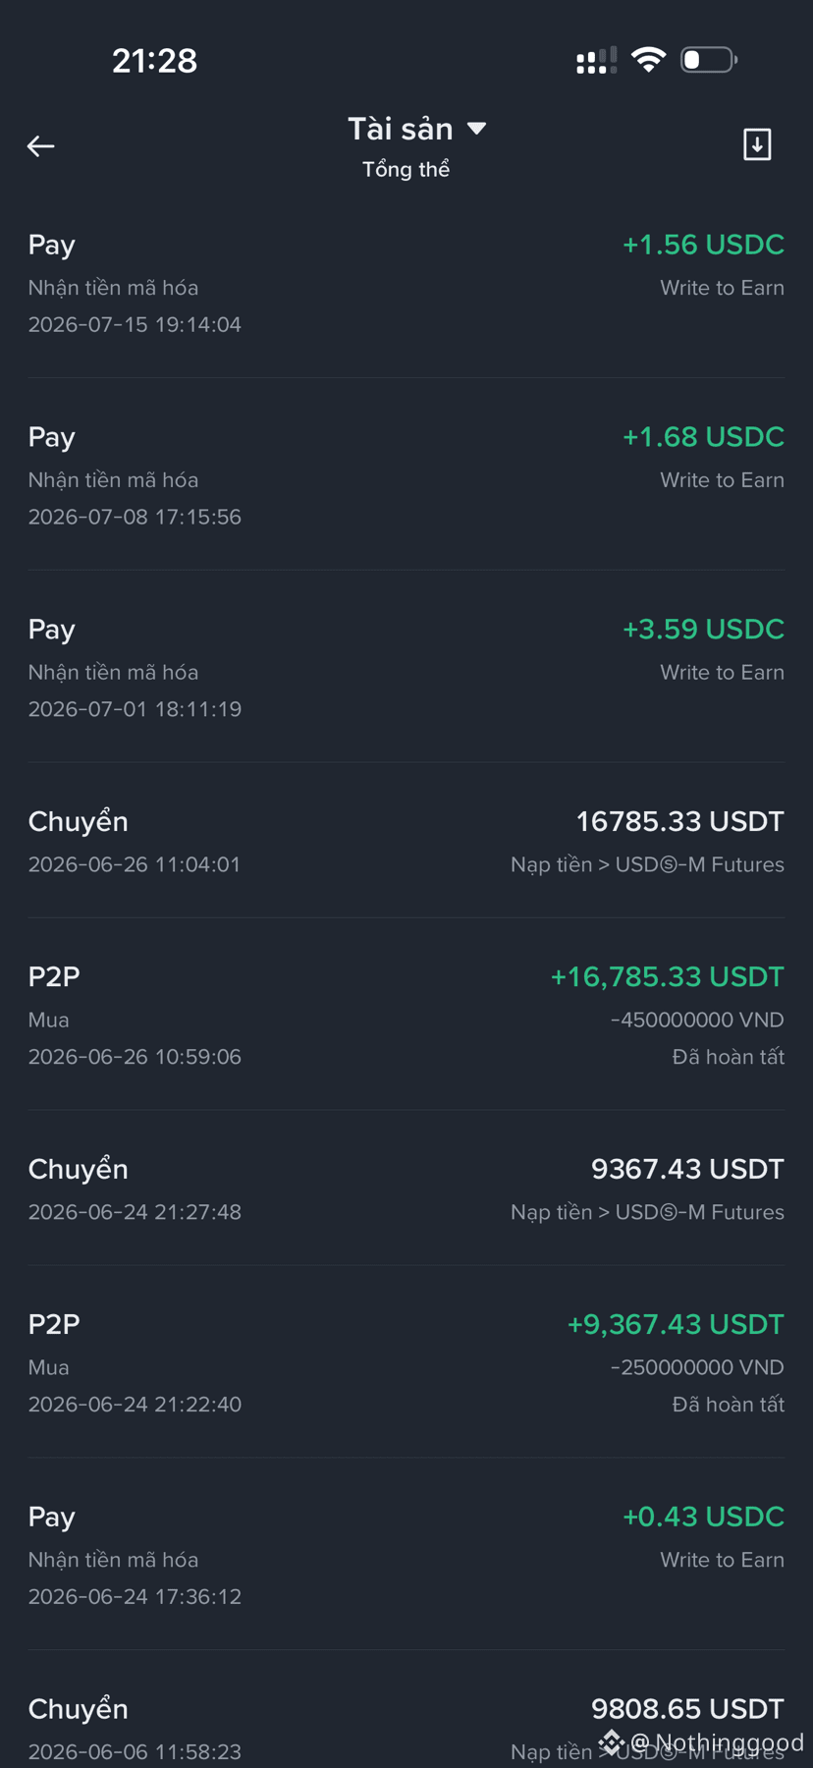Tap the battery status icon

point(709,60)
